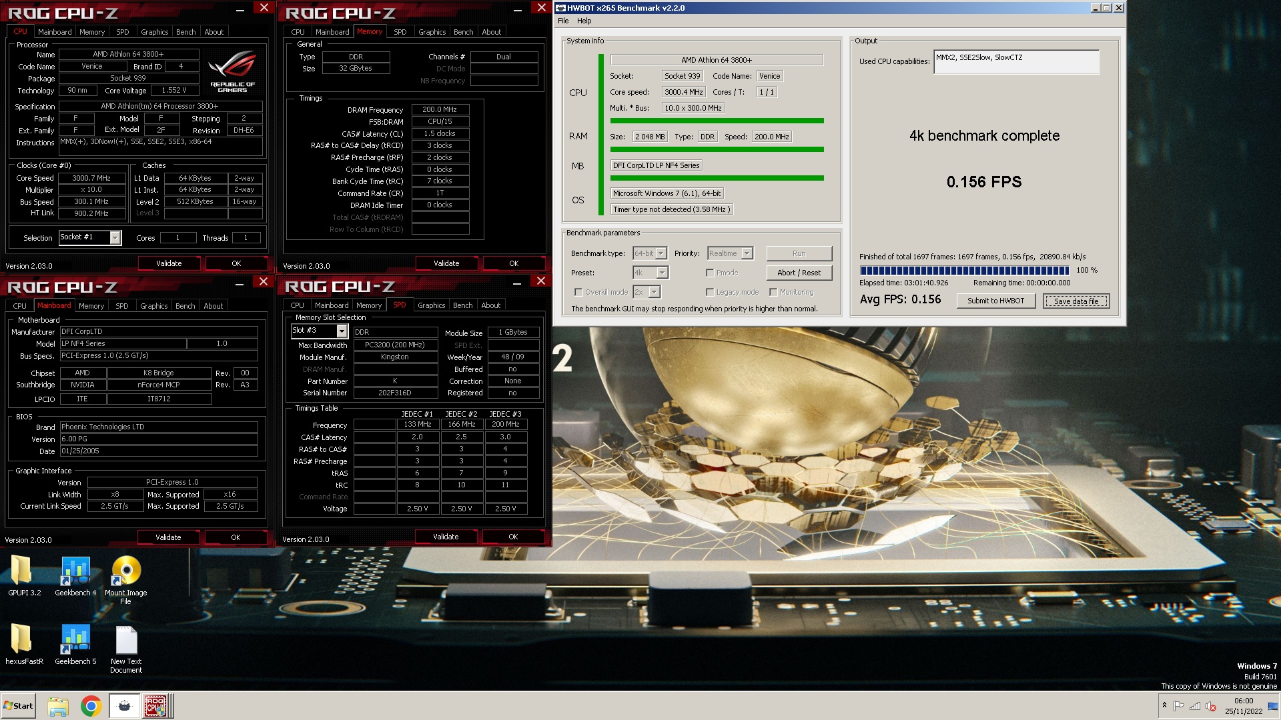Viewport: 1281px width, 720px height.
Task: Click the Show Desktop tray icon
Action: (1273, 706)
